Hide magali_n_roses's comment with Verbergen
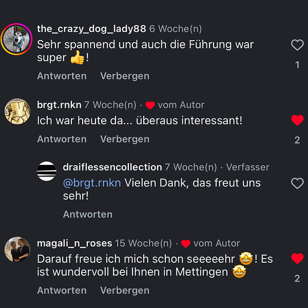 point(125,290)
